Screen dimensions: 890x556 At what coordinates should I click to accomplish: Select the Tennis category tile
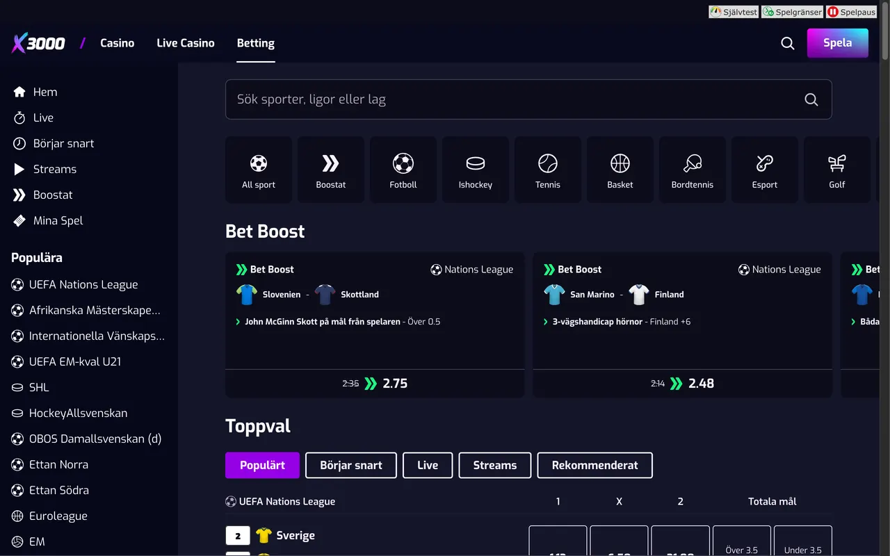[x=548, y=170]
